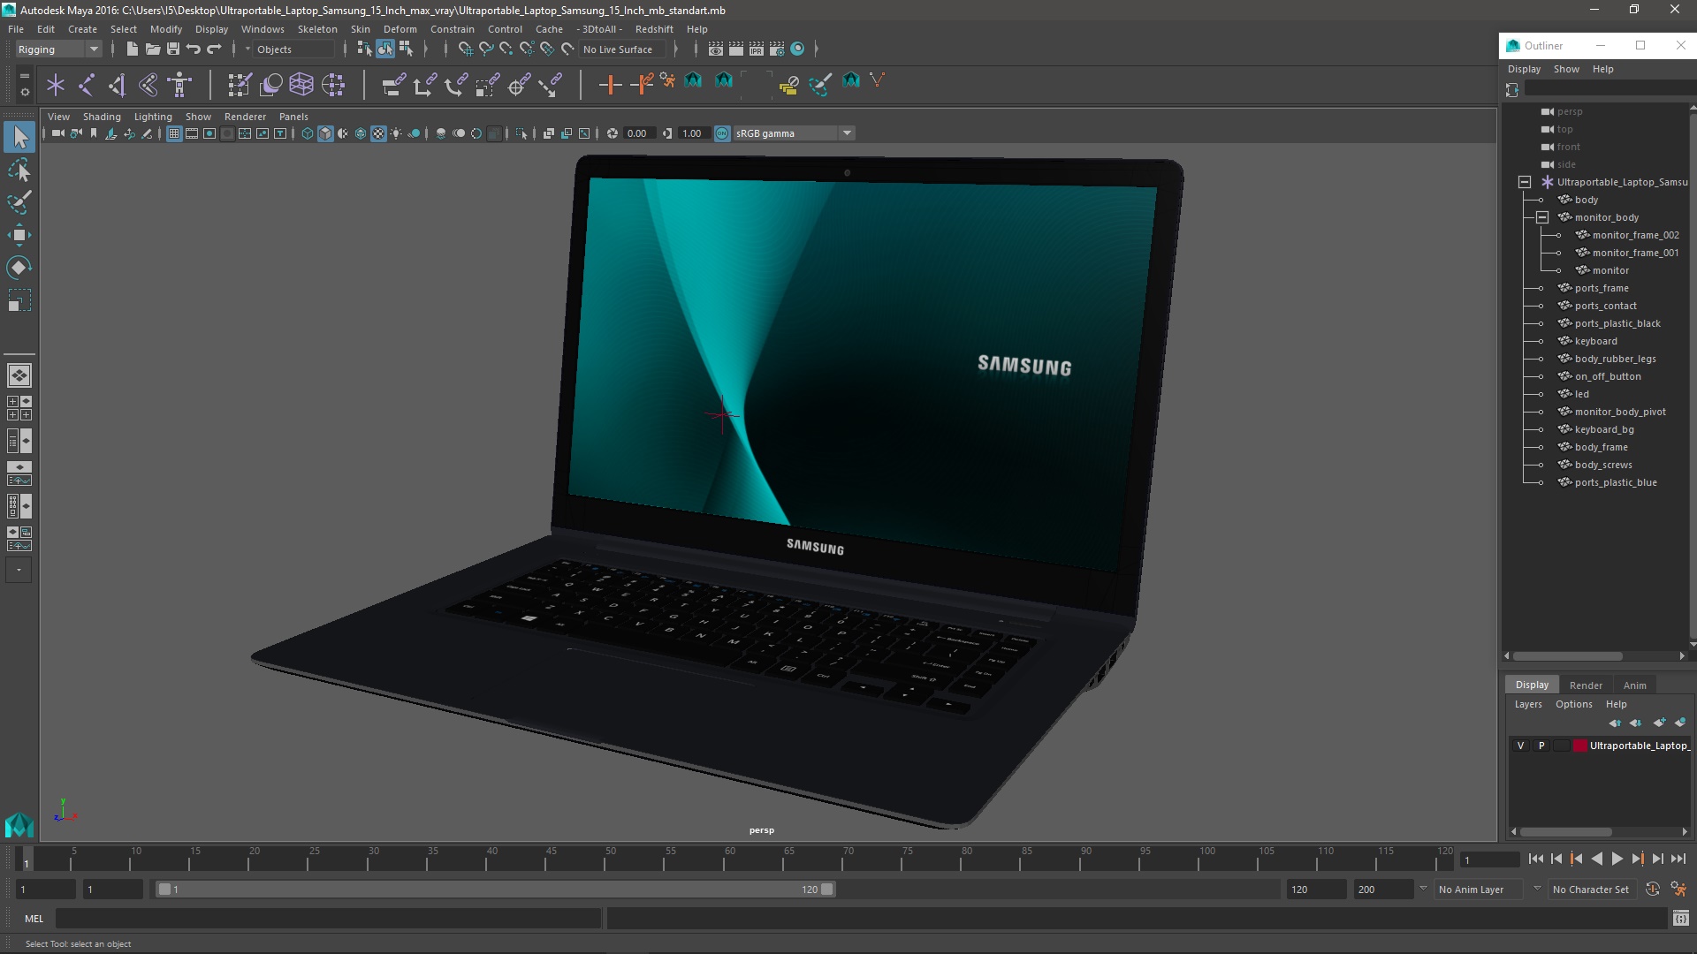
Task: Activate the Lasso Select tool
Action: [x=19, y=170]
